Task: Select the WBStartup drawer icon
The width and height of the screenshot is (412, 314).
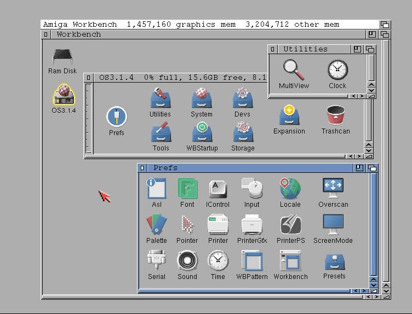Action: (202, 132)
